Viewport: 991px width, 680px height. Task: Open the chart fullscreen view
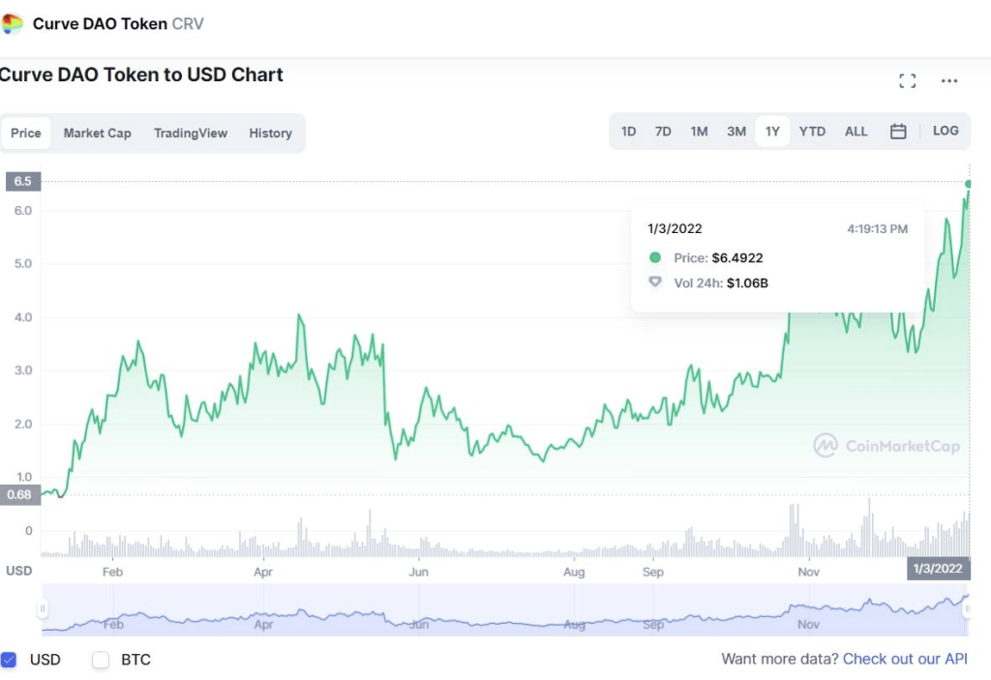tap(907, 81)
